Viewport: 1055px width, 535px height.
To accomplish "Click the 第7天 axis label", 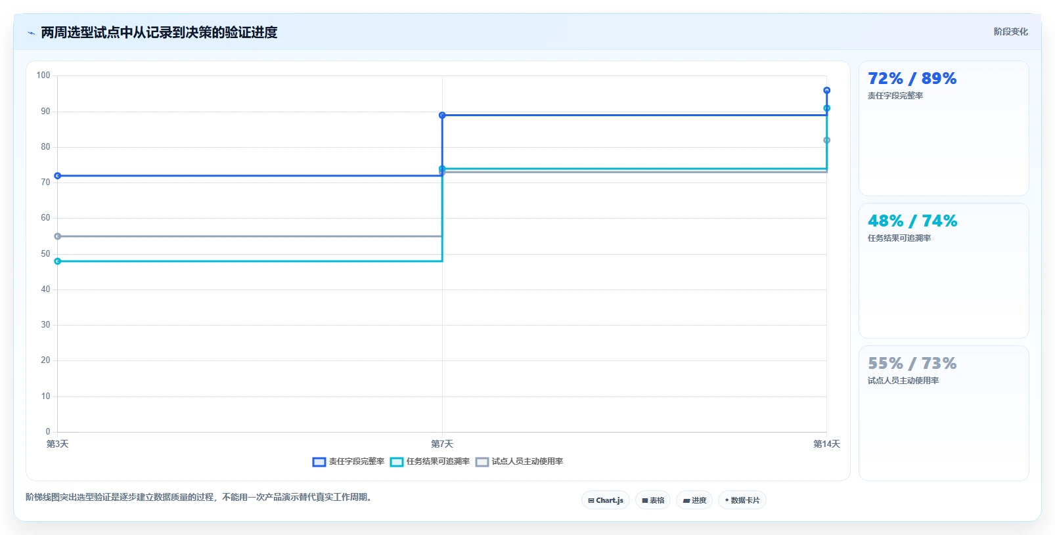I will tap(442, 444).
